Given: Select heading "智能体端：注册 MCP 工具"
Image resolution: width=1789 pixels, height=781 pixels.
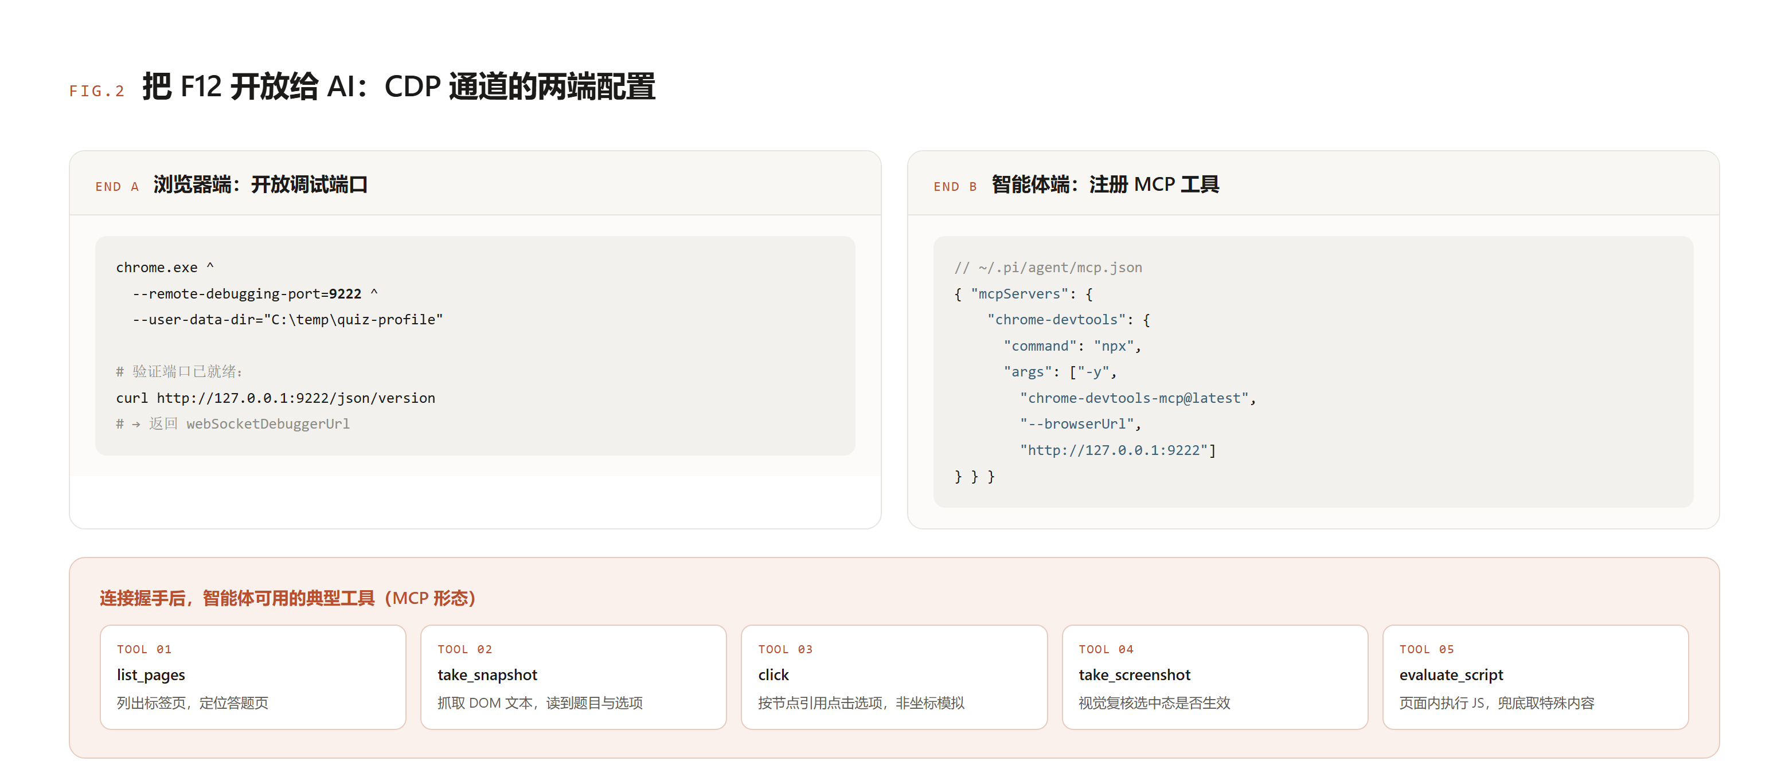Looking at the screenshot, I should point(1105,185).
